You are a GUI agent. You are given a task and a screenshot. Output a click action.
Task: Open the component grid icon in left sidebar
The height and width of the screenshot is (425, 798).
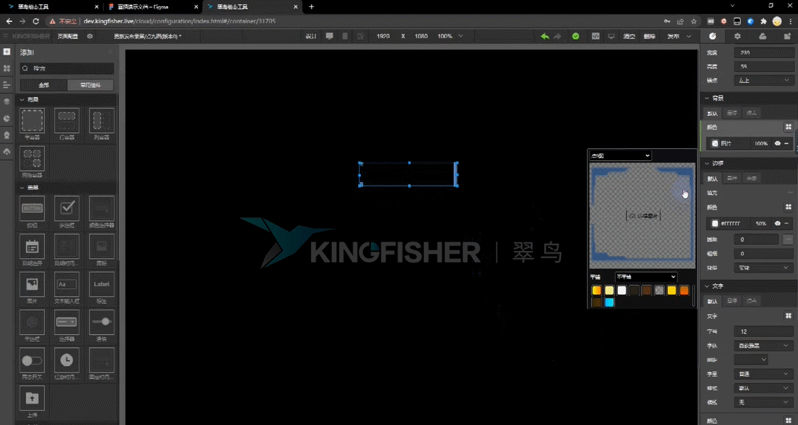coord(7,68)
